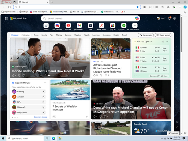Open the Suggested for you card options
The image size is (188, 141).
(45, 83)
